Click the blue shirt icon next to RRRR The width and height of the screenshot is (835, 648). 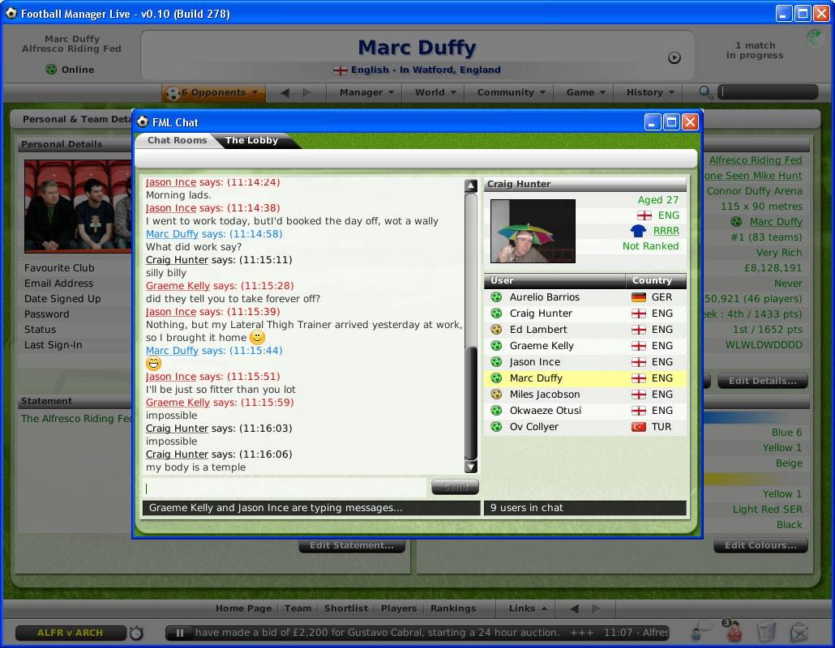(x=638, y=231)
